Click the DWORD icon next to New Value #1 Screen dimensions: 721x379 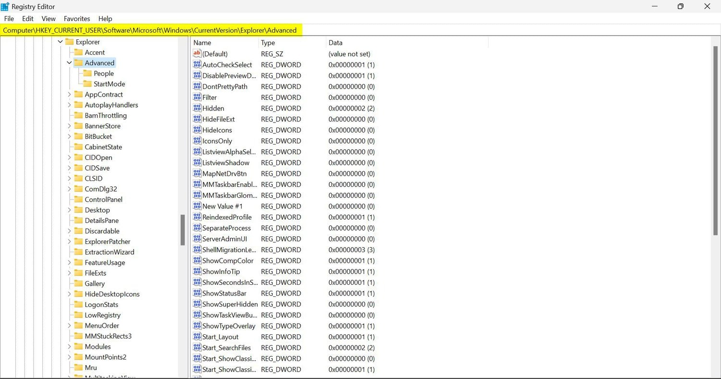click(x=197, y=206)
